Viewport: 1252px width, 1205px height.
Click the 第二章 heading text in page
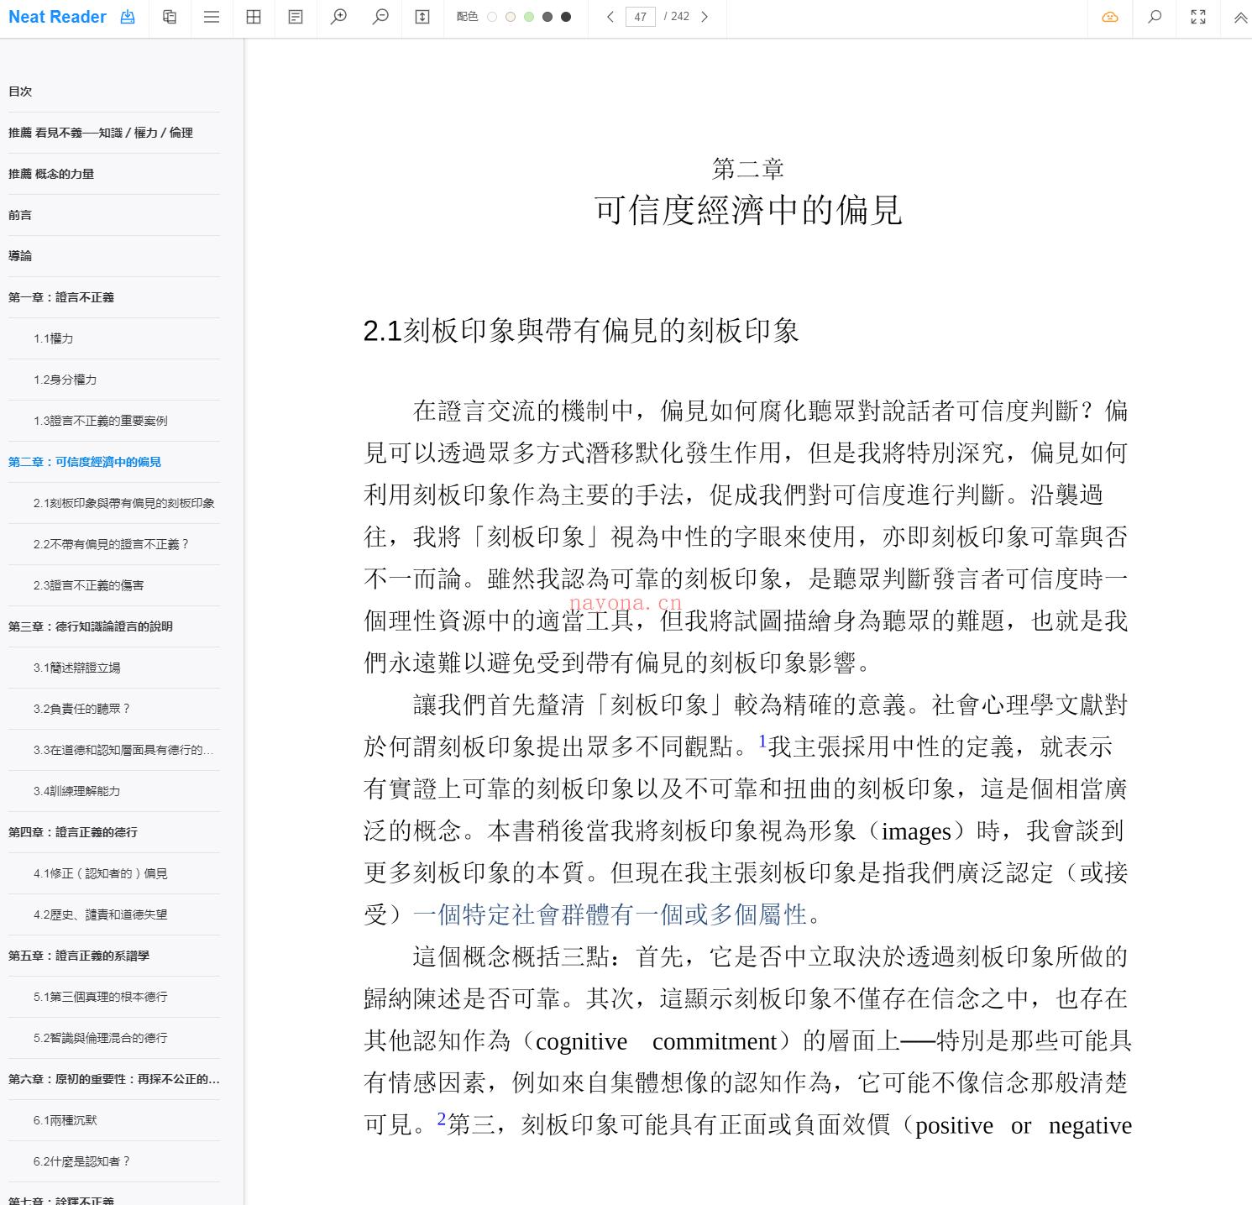click(x=748, y=169)
